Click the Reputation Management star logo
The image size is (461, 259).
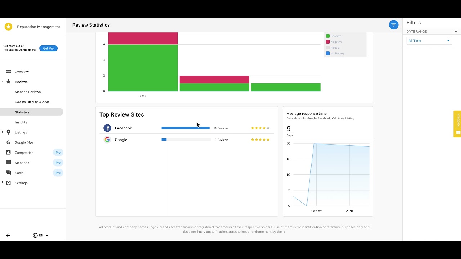point(8,27)
